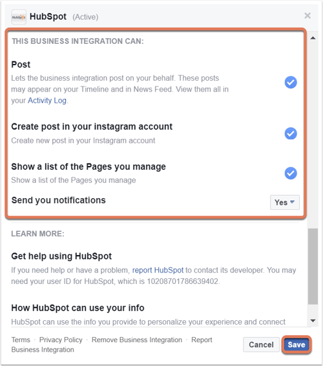Open the Privacy Policy link
This screenshot has height=366, width=323.
click(61, 340)
